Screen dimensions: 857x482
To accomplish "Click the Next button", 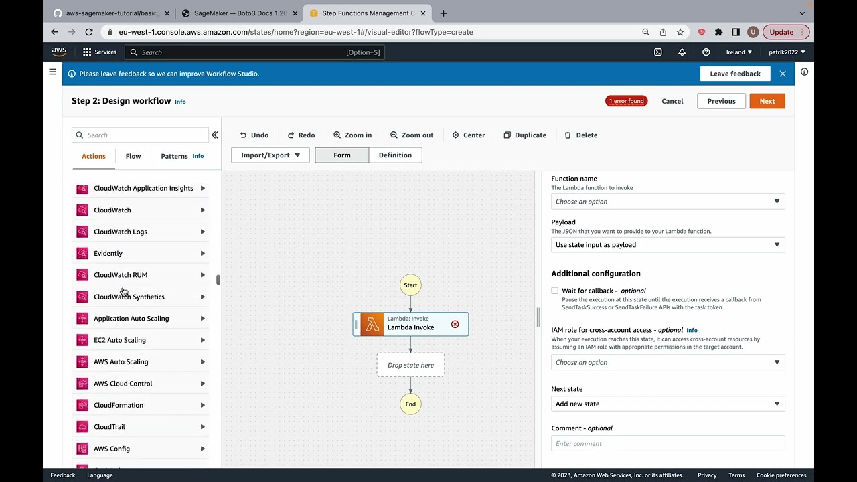I will point(767,101).
